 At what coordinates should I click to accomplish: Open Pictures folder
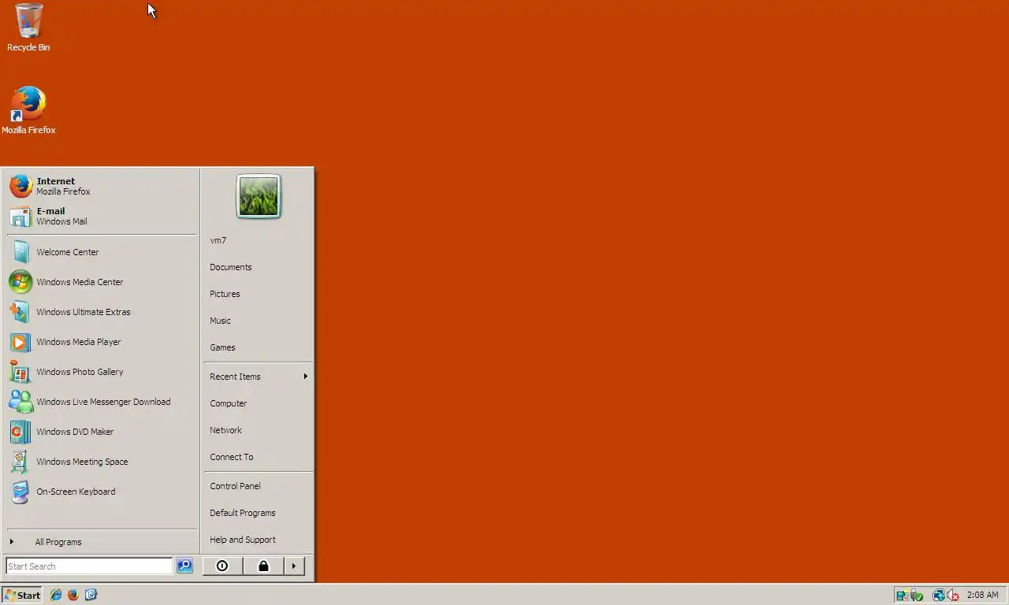click(x=258, y=294)
